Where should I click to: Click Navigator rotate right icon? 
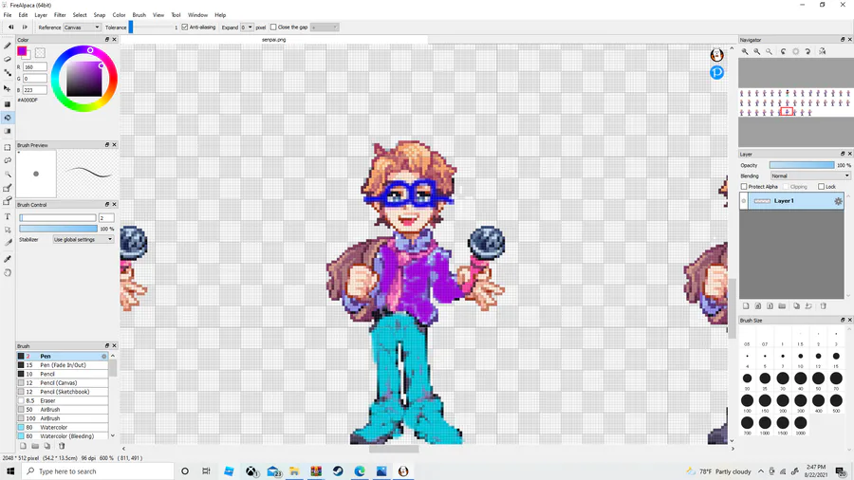[x=808, y=51]
